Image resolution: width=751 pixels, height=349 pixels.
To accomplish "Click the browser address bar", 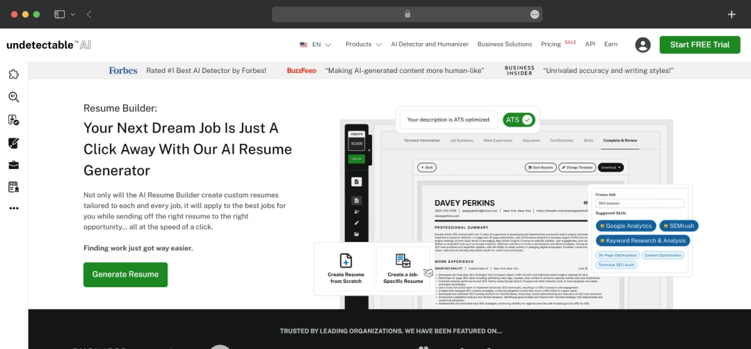I will click(407, 15).
